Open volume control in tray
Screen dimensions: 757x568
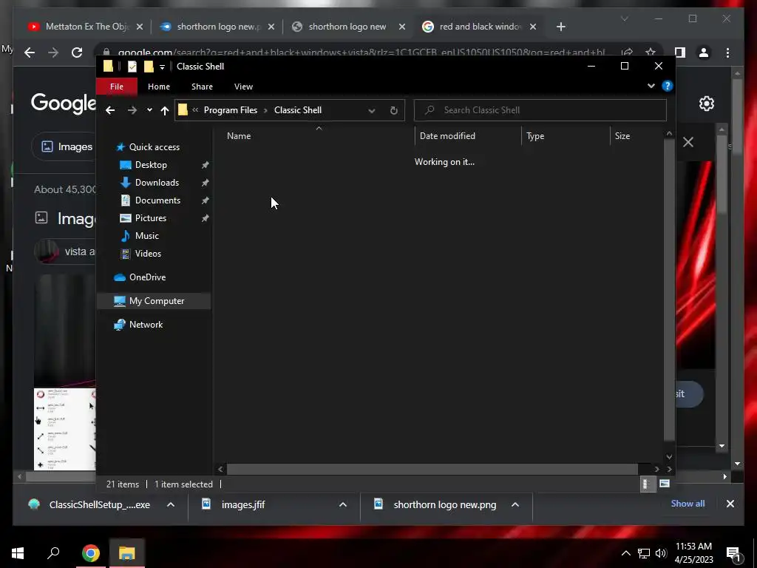tap(661, 553)
